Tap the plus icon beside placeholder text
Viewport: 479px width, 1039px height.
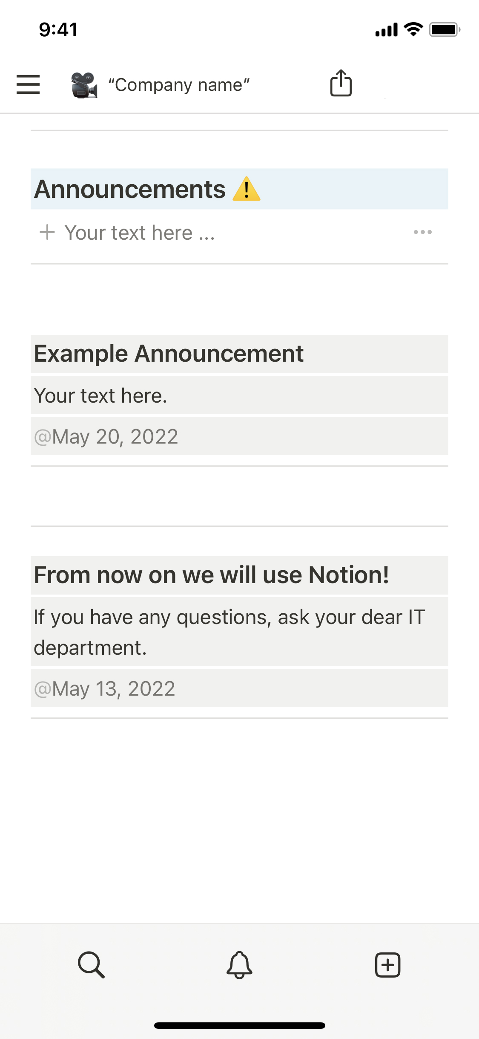point(47,232)
